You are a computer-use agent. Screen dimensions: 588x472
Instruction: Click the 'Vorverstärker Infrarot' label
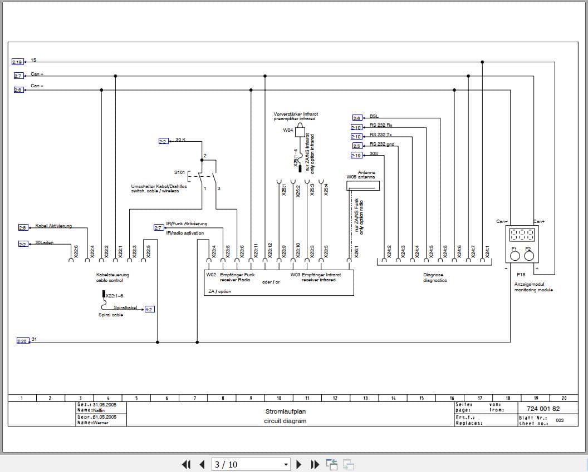tap(296, 114)
